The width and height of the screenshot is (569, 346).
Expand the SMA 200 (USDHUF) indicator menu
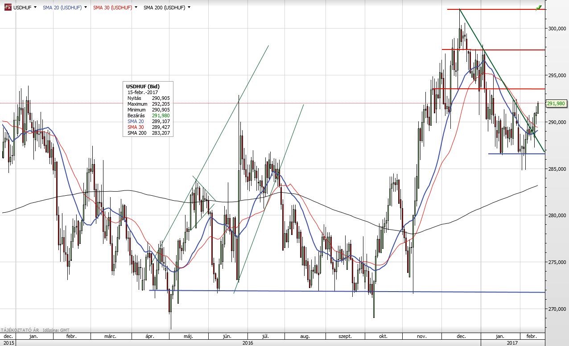[x=189, y=8]
